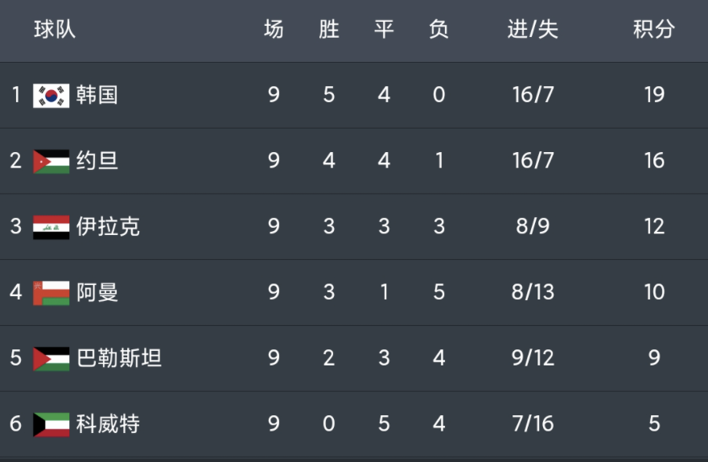This screenshot has height=462, width=708.
Task: Click the South Korea flag icon
Action: [51, 96]
